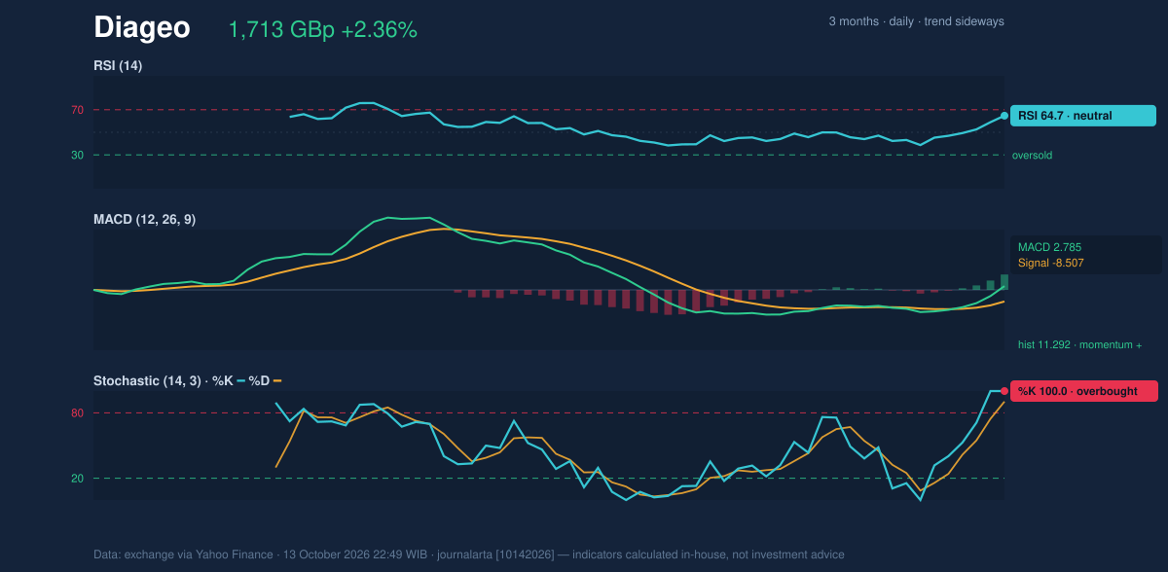Click the RSI 64.7 neutral badge
This screenshot has width=1168, height=572.
[1083, 116]
